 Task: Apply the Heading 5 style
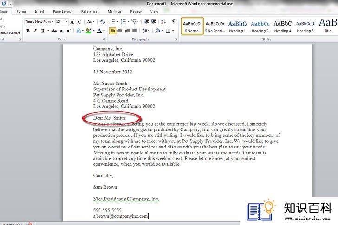305,26
